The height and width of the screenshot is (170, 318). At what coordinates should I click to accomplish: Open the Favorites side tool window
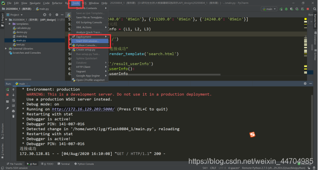(2, 151)
